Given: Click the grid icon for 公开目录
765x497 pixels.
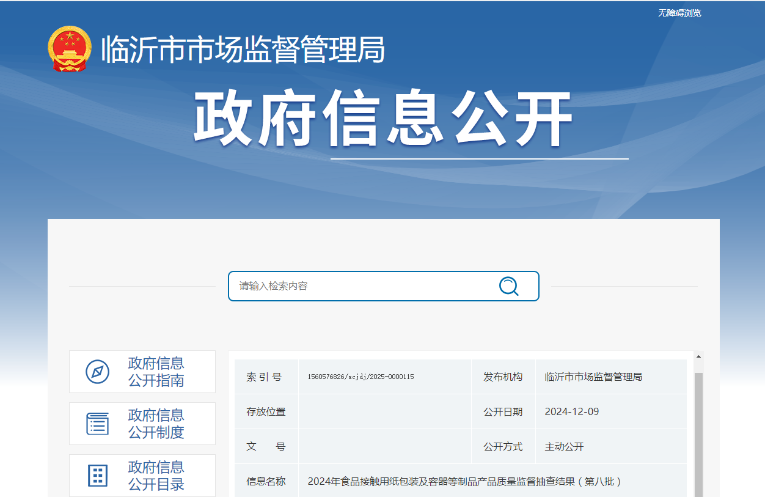Looking at the screenshot, I should coord(97,476).
